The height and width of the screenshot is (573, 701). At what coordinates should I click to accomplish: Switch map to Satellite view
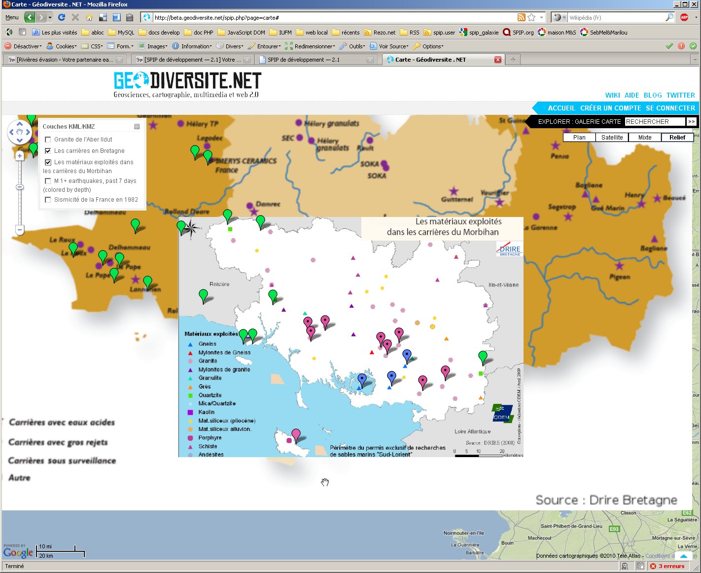coord(612,138)
